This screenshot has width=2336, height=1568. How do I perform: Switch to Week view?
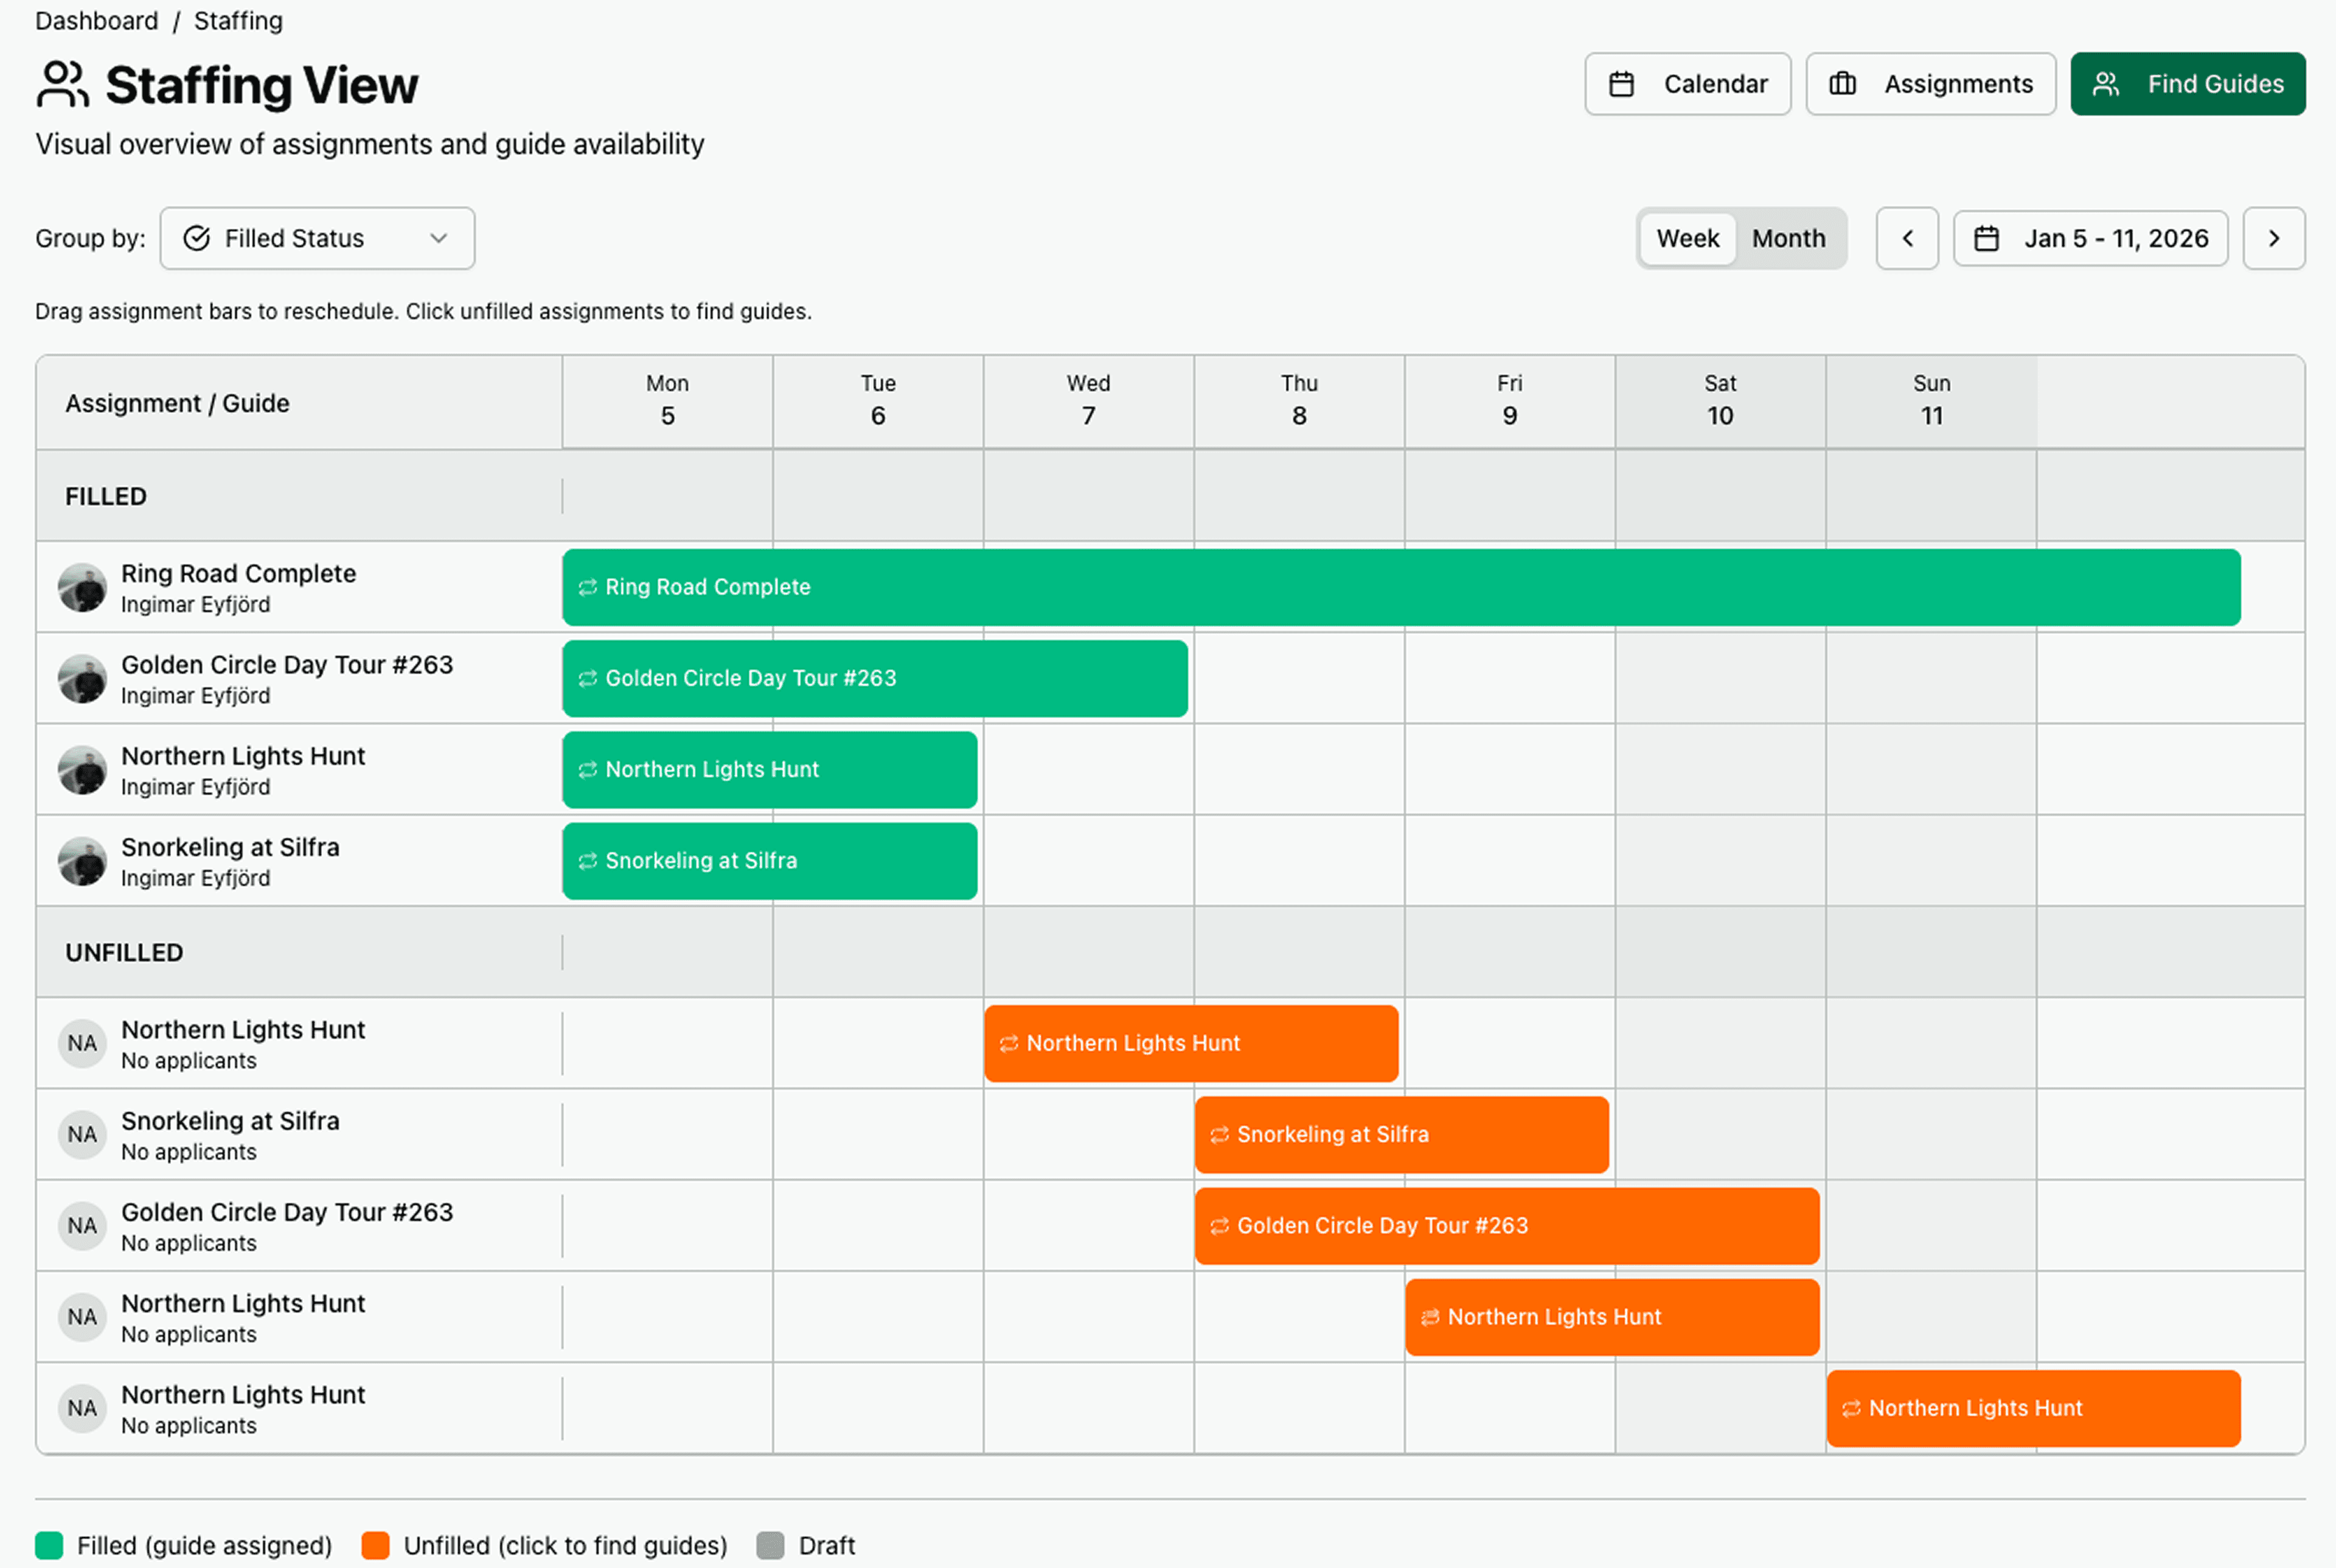tap(1687, 239)
